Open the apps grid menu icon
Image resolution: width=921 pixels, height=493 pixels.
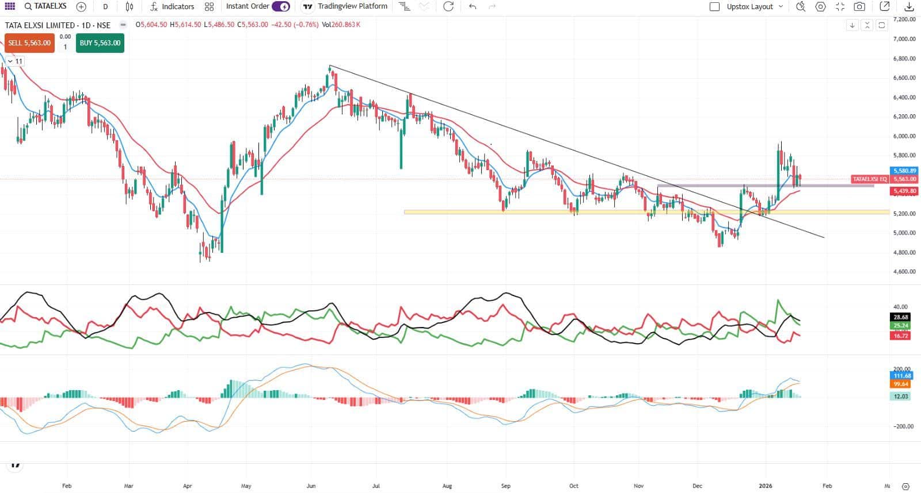pyautogui.click(x=10, y=6)
